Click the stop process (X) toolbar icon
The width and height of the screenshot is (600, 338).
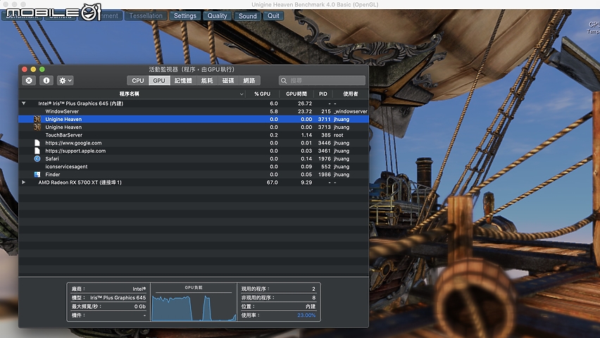pos(29,80)
